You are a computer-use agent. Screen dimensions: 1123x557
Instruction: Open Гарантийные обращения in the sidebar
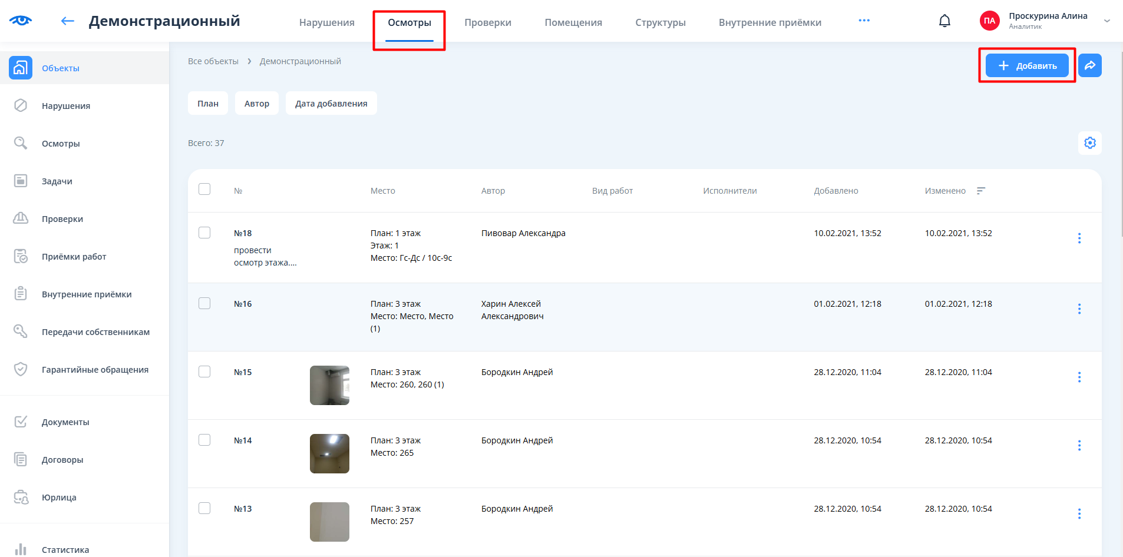(94, 370)
